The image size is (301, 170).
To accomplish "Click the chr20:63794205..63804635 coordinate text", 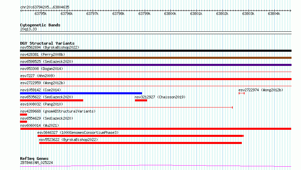I will [x=45, y=7].
